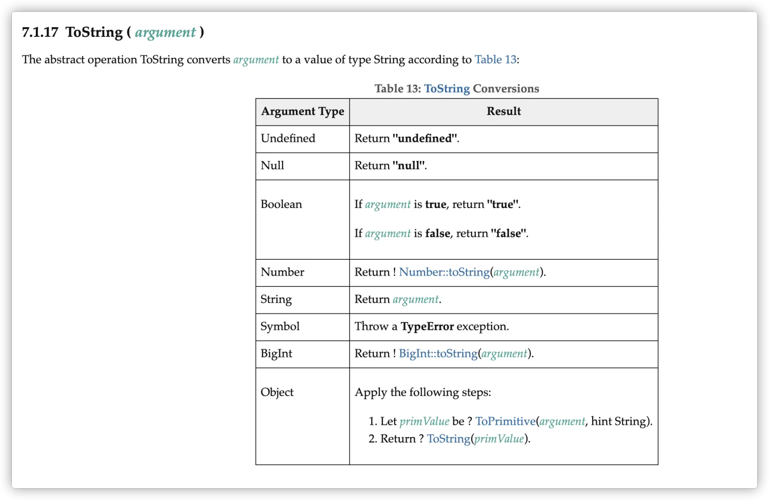Highlight primValue inside ToString call

[499, 439]
